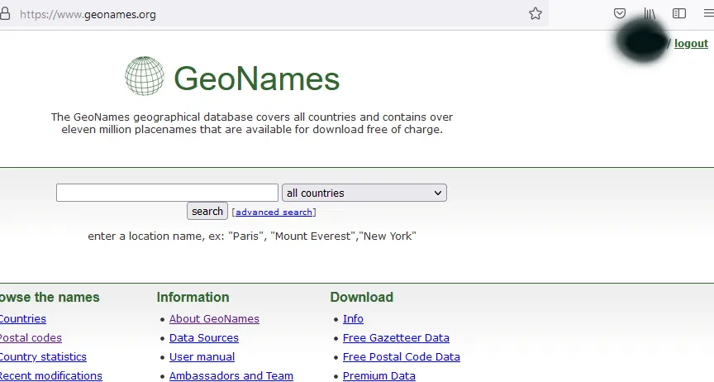This screenshot has width=714, height=382.
Task: Click the Download section heading
Action: (362, 297)
